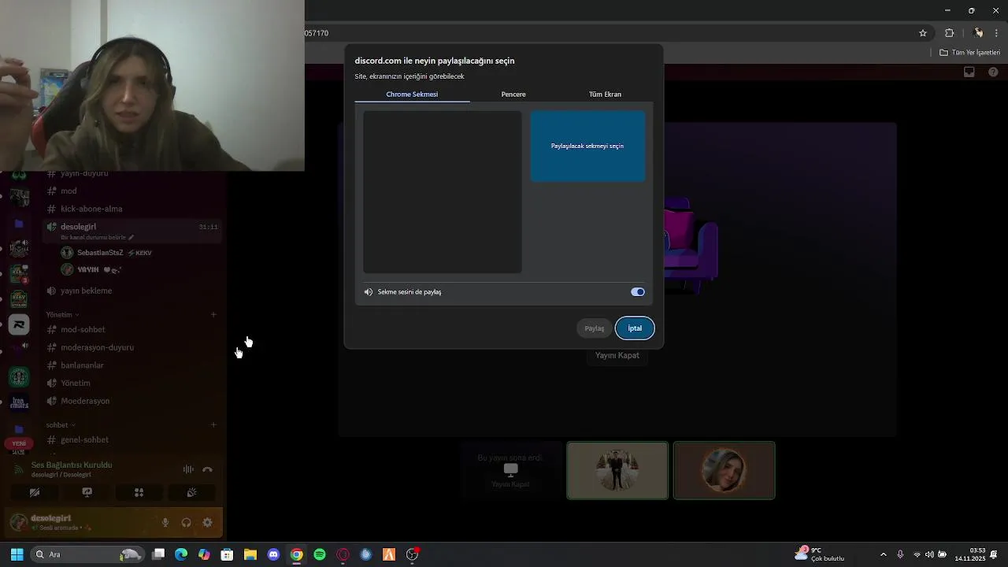Open Chrome three-dot menu
1008x567 pixels.
[x=996, y=33]
